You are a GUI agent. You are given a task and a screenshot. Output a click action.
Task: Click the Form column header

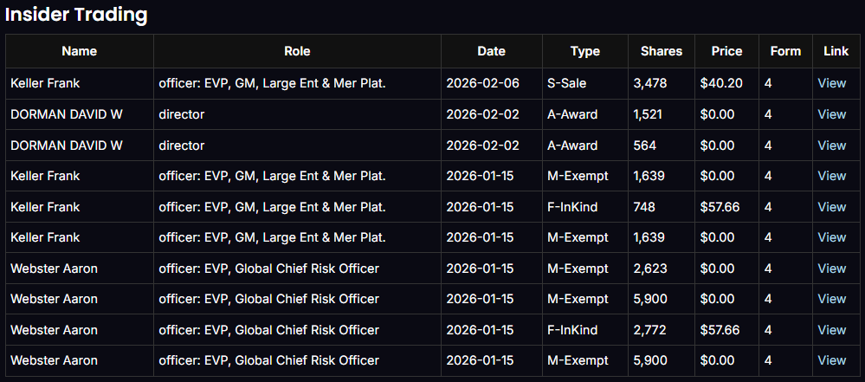[785, 51]
